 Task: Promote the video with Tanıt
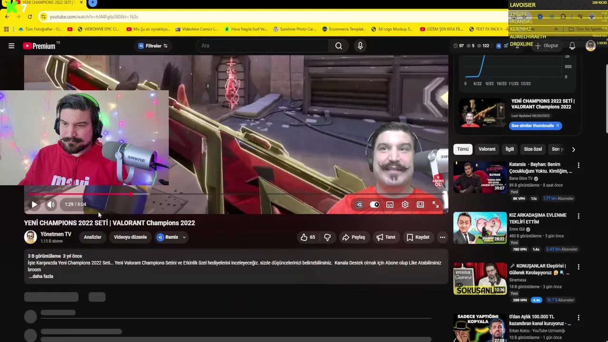coord(386,237)
